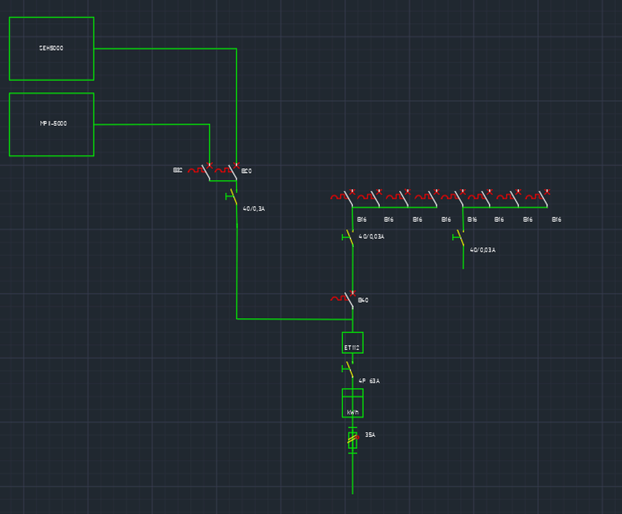
Task: Pick the leftmost B16 label in the row
Action: pyautogui.click(x=361, y=220)
